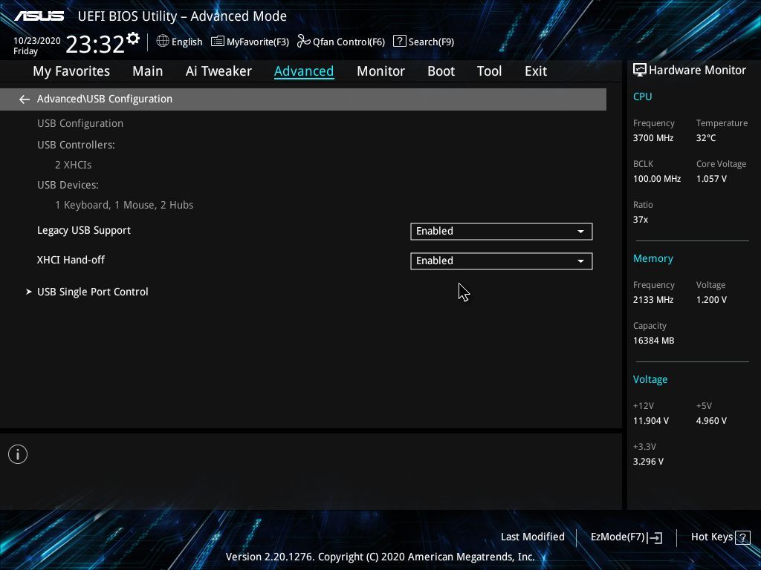Click the Ratio 37x value
Screen dimensions: 761x570
click(640, 220)
